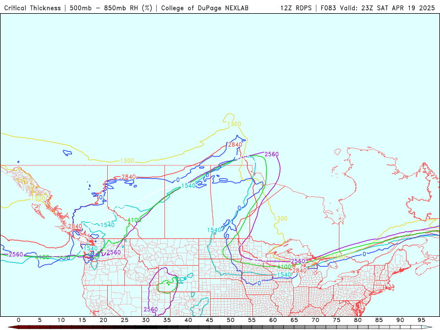The width and height of the screenshot is (440, 330).
Task: Click the "College of DuPage NEXLAB" header label
Action: pyautogui.click(x=205, y=8)
